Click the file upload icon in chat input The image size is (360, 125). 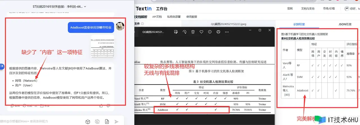(x=107, y=122)
